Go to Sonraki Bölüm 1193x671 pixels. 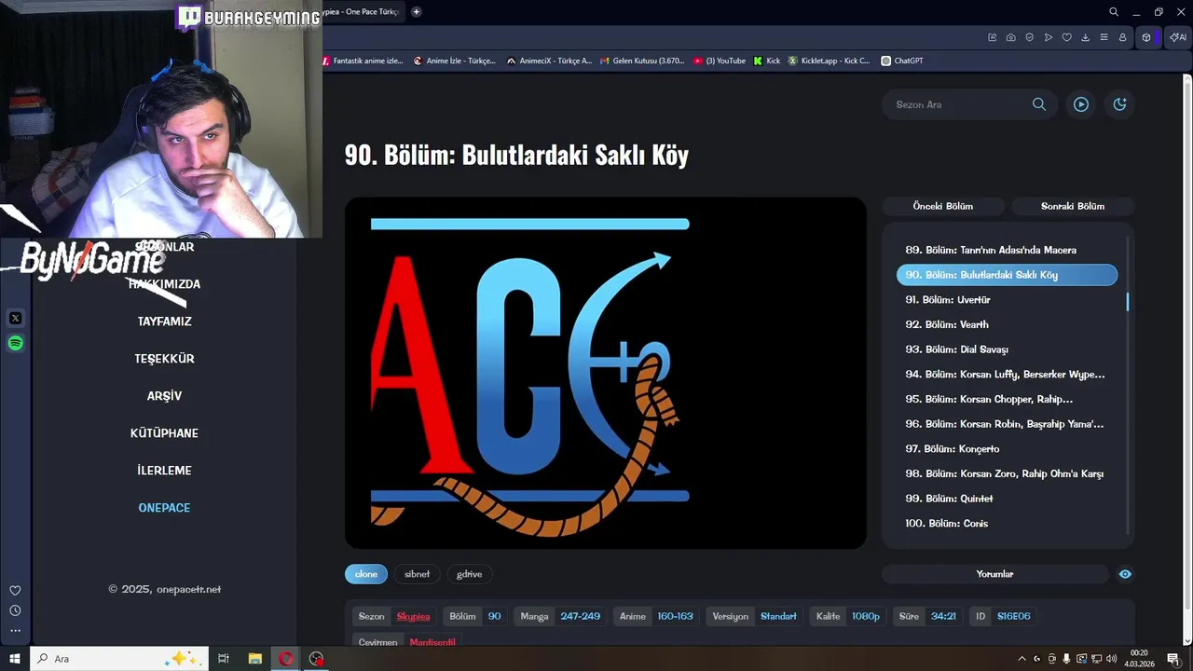tap(1073, 206)
